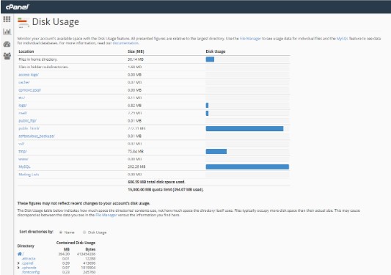Open the statistics bar chart sidebar icon
391x275 pixels.
point(7,32)
